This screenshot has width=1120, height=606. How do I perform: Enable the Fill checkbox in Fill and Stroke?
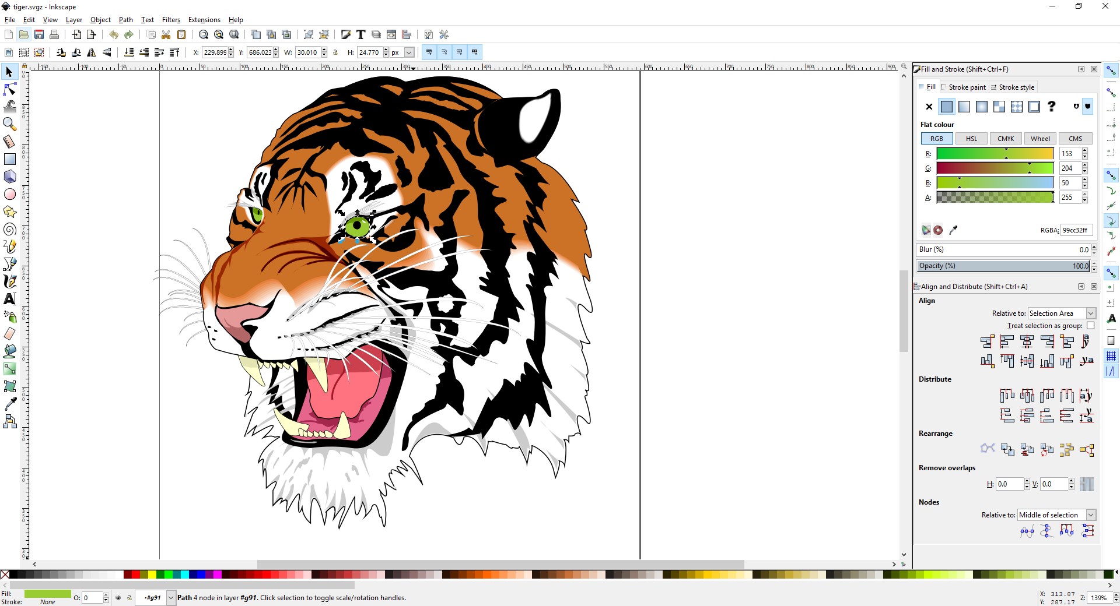[x=921, y=87]
